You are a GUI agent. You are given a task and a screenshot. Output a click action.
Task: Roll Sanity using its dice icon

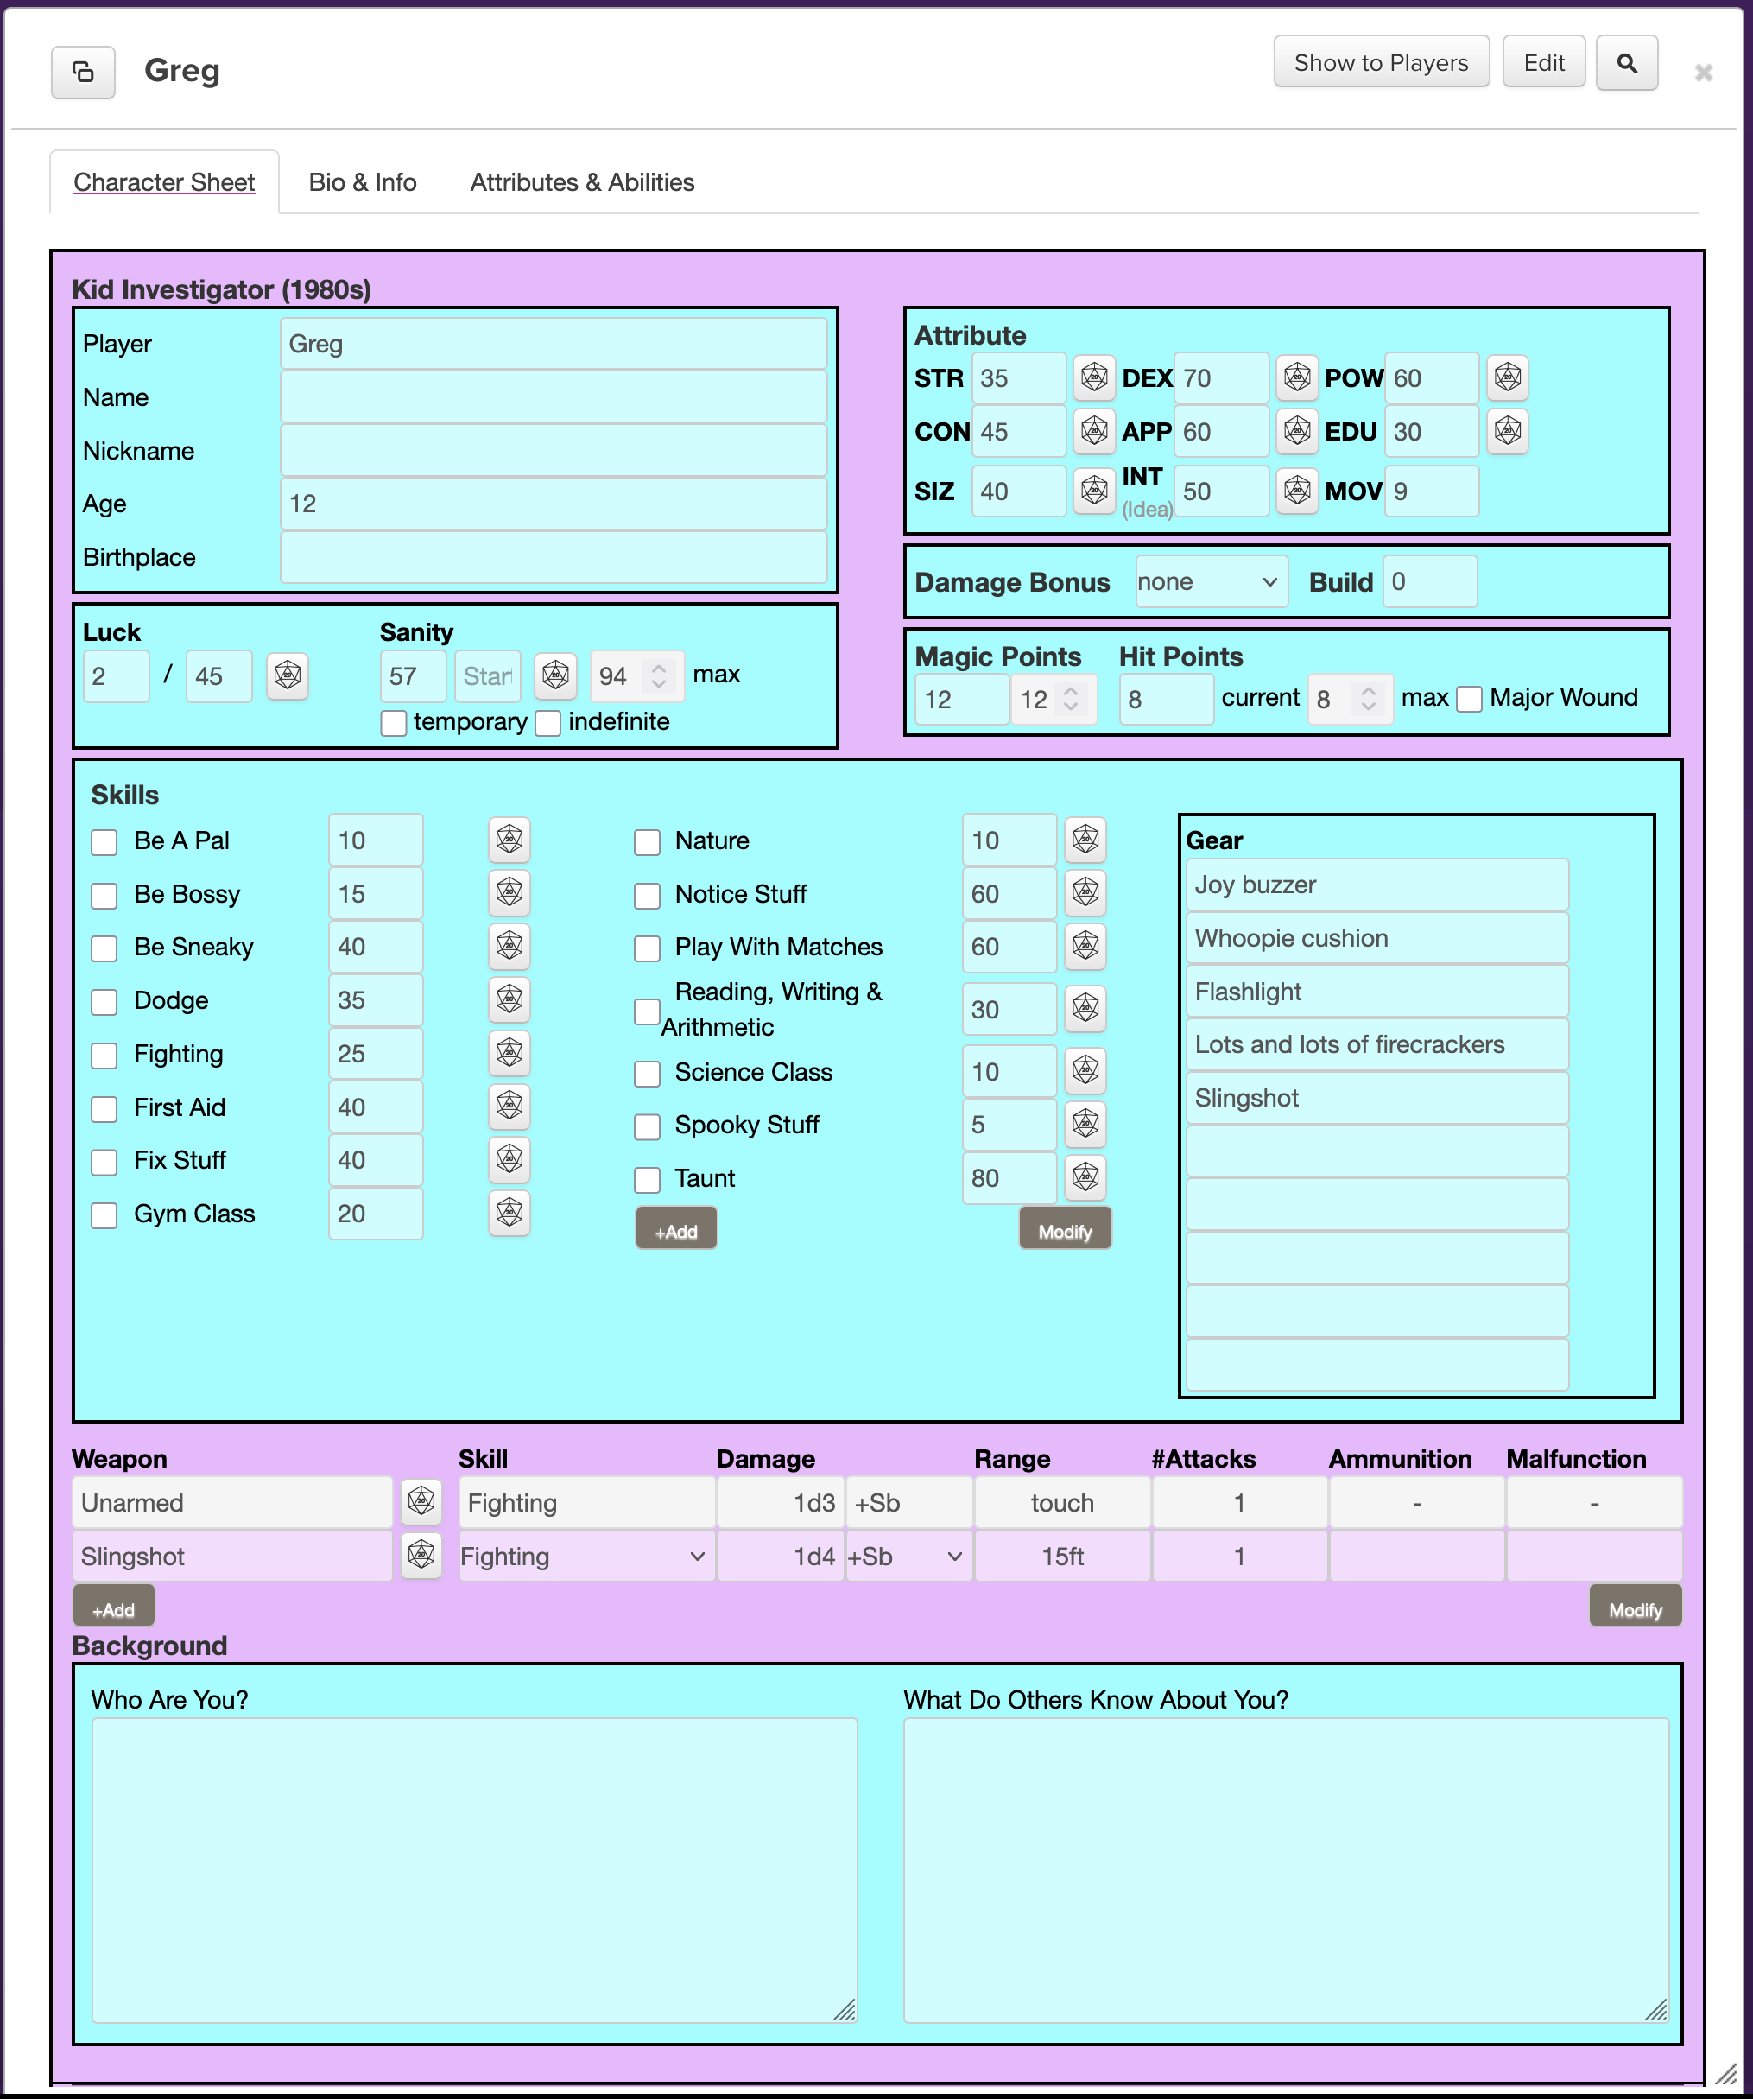[554, 675]
